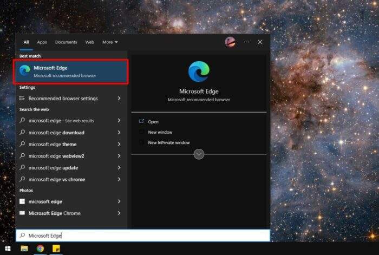Expand 'Microsoft Edge Chrome' photo arrow

[x=119, y=213]
